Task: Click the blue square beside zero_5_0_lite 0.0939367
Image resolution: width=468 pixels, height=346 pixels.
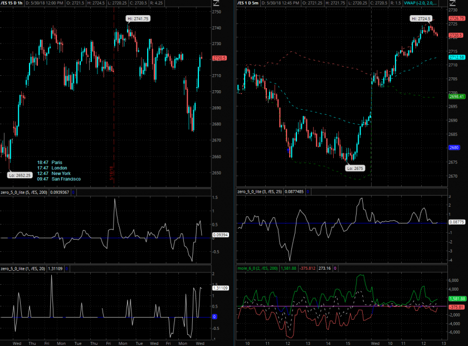Action: tap(74, 192)
